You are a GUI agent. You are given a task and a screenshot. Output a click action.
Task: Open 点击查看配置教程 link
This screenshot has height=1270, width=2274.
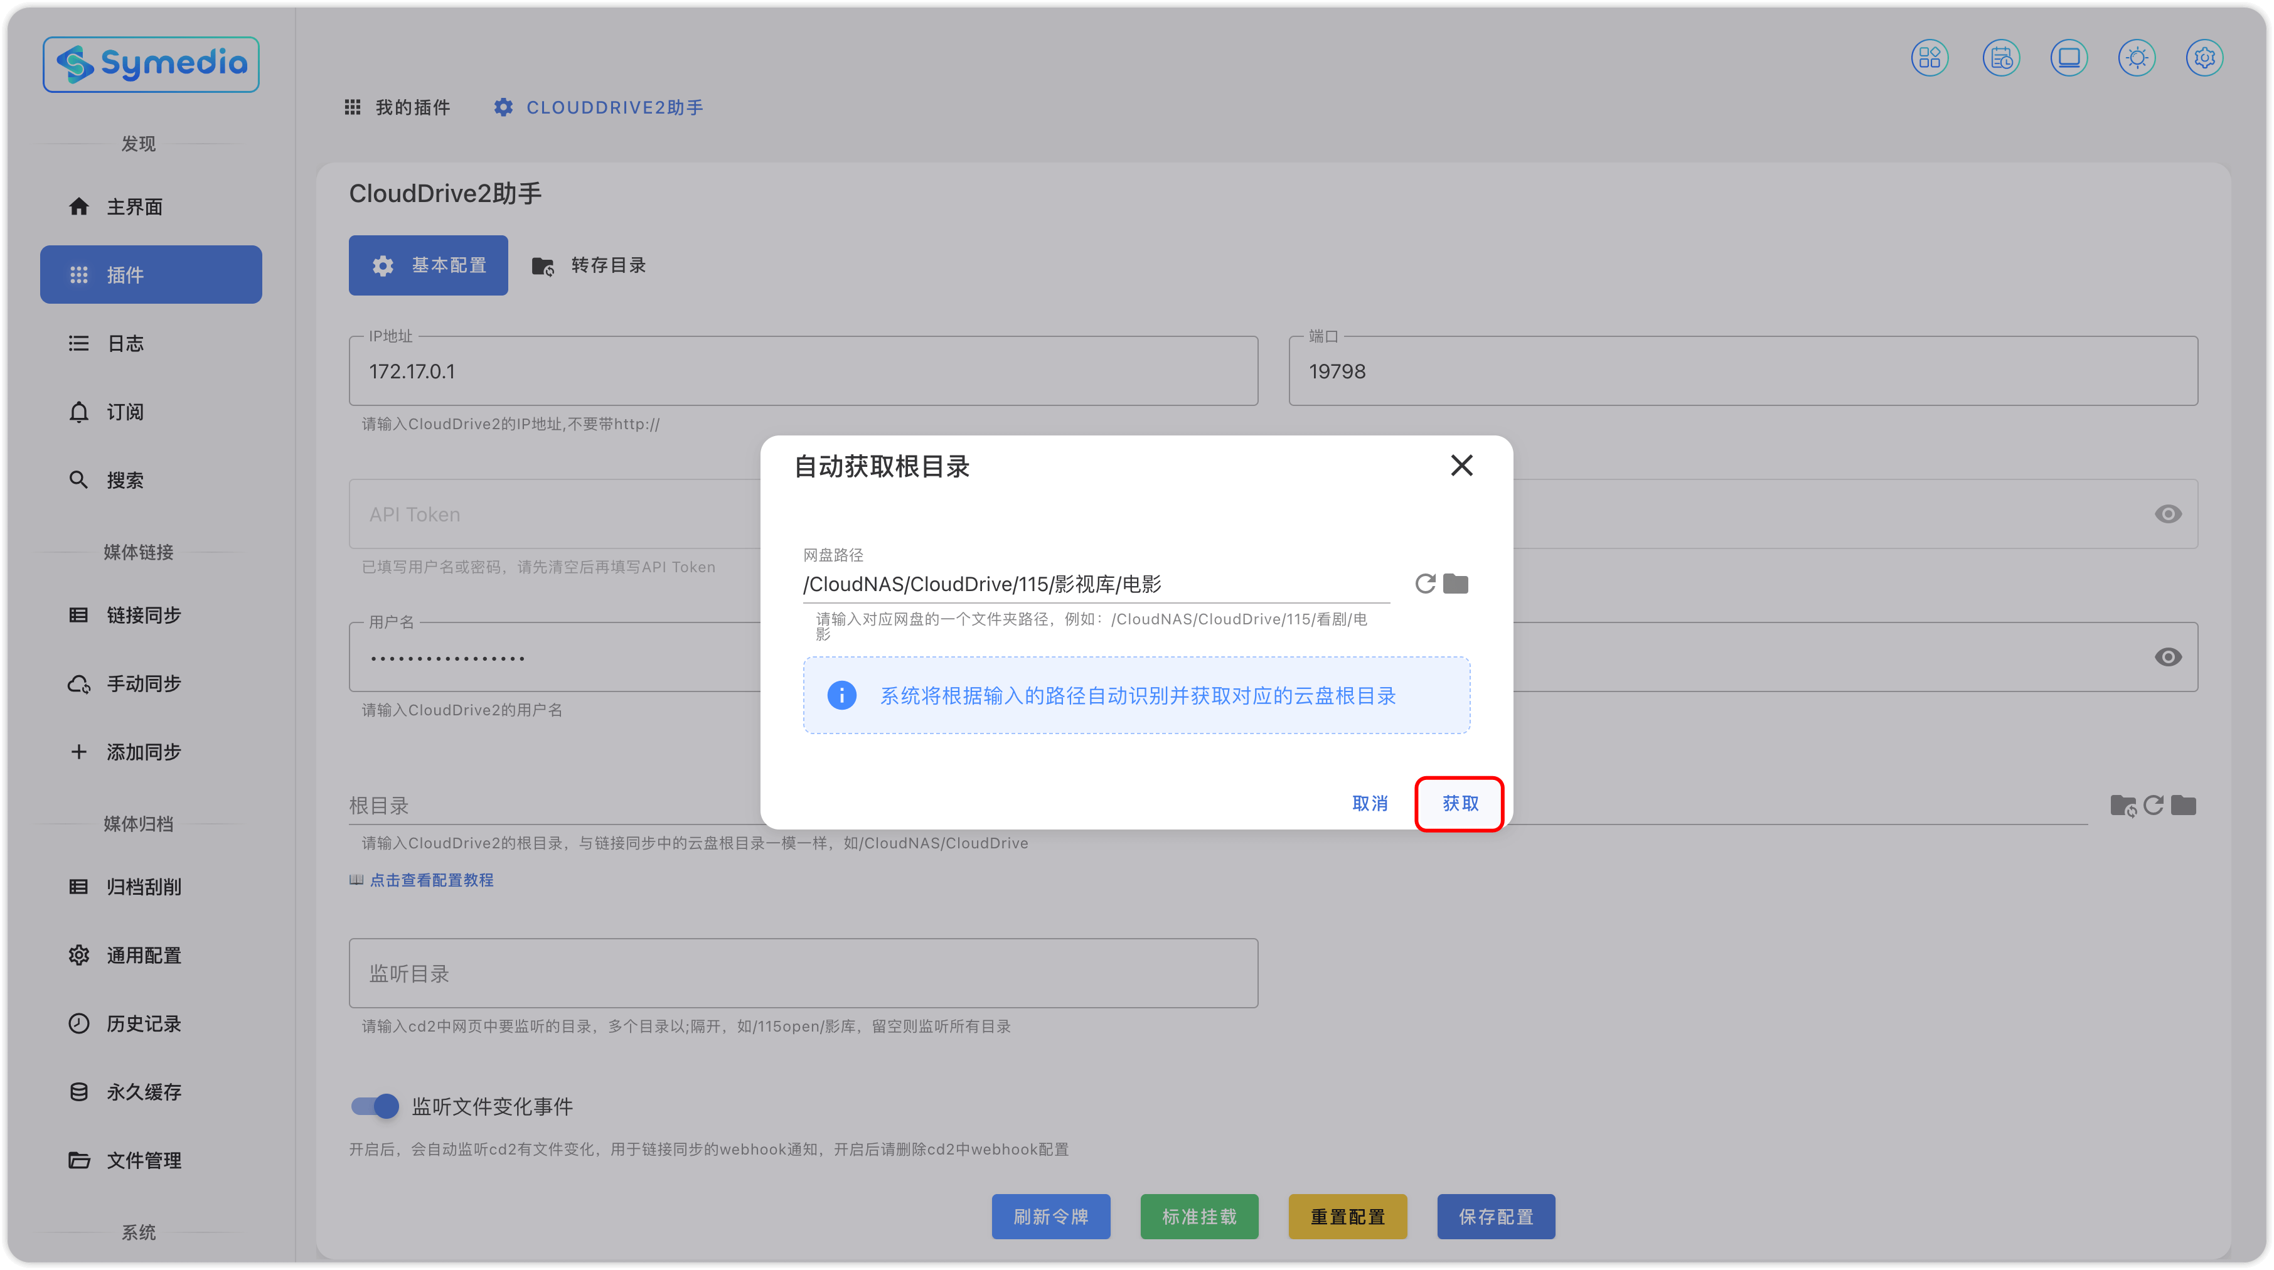(x=431, y=880)
